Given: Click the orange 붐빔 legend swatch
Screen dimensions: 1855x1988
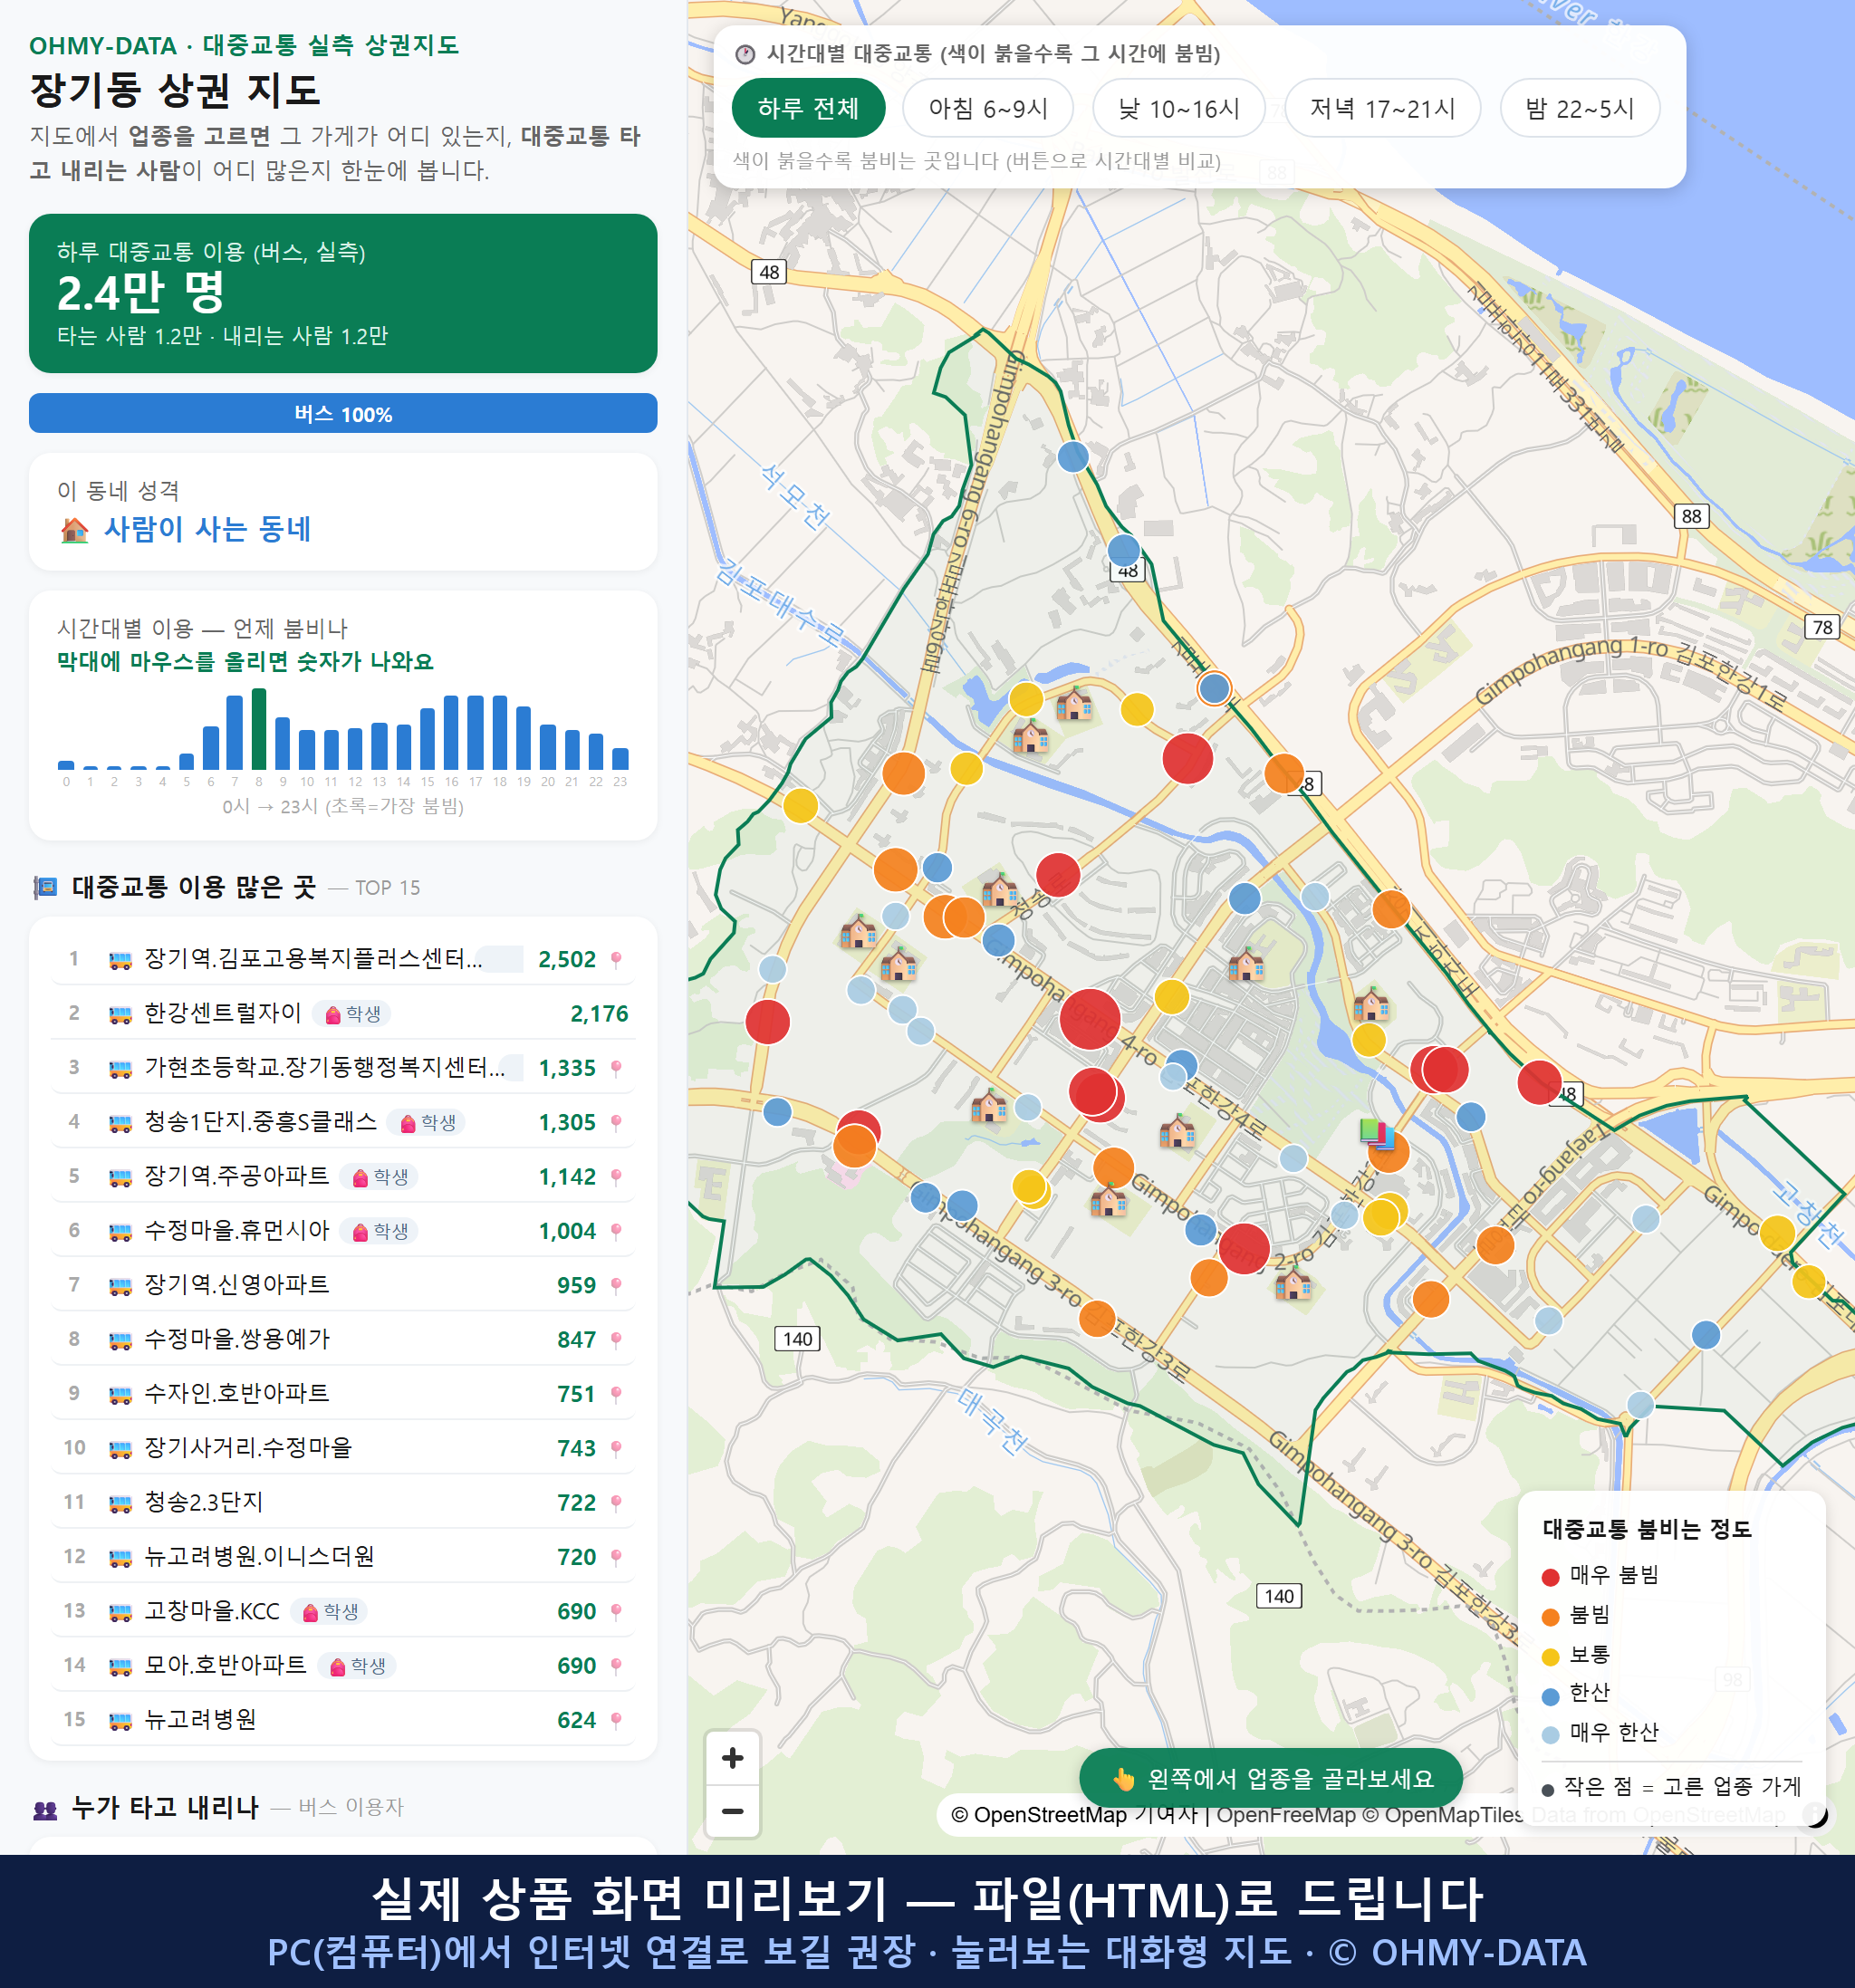Looking at the screenshot, I should (1550, 1617).
